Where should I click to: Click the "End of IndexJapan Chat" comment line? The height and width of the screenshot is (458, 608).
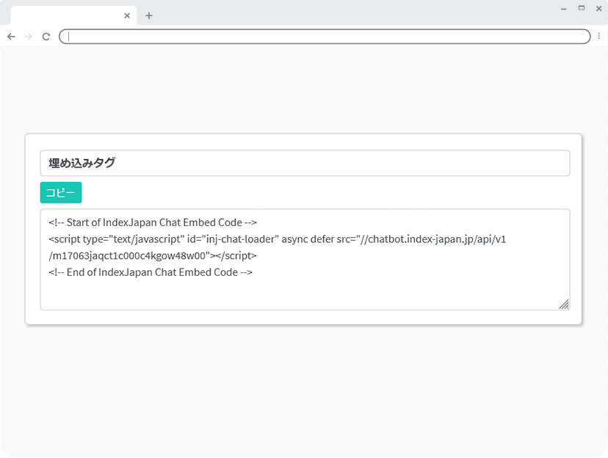pyautogui.click(x=151, y=272)
